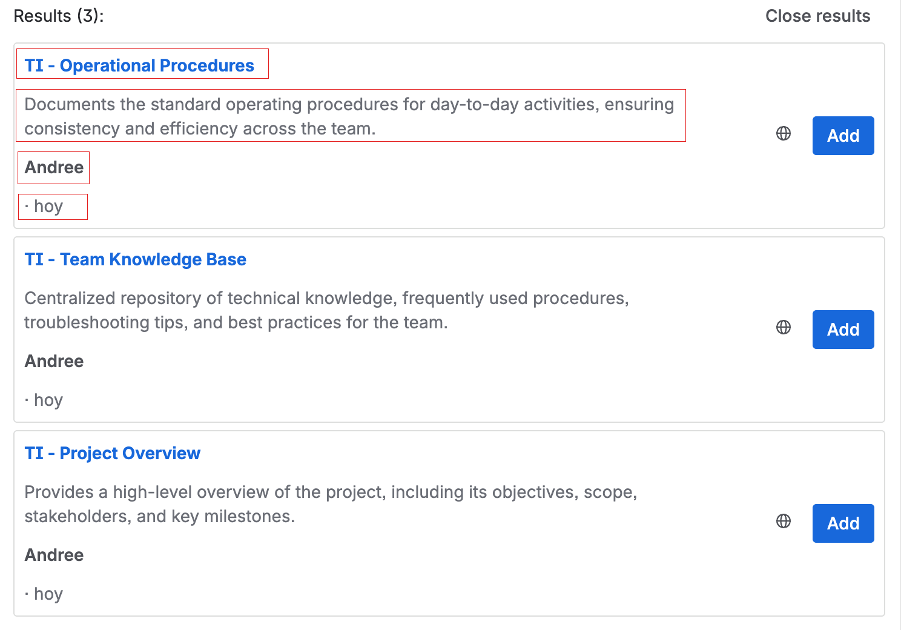
Task: Open TI - Operational Procedures link
Action: click(139, 65)
